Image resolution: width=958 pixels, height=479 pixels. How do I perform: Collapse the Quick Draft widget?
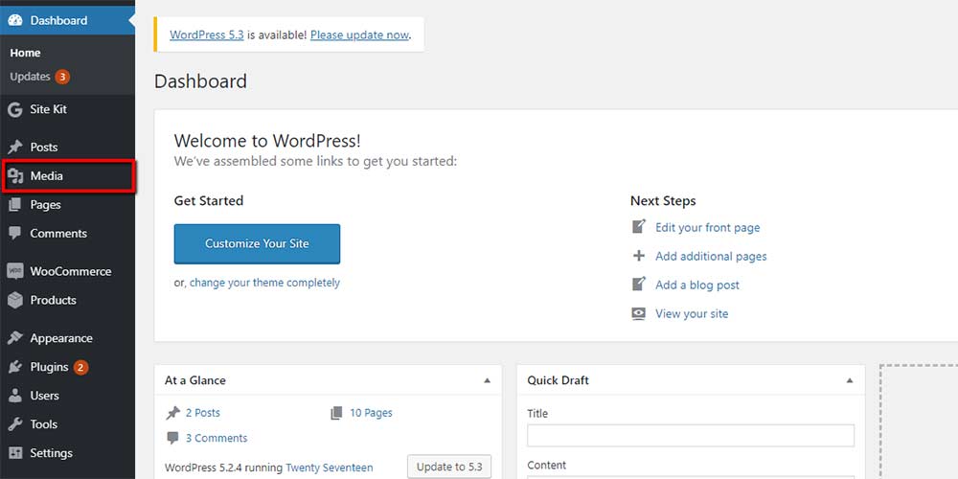coord(849,380)
